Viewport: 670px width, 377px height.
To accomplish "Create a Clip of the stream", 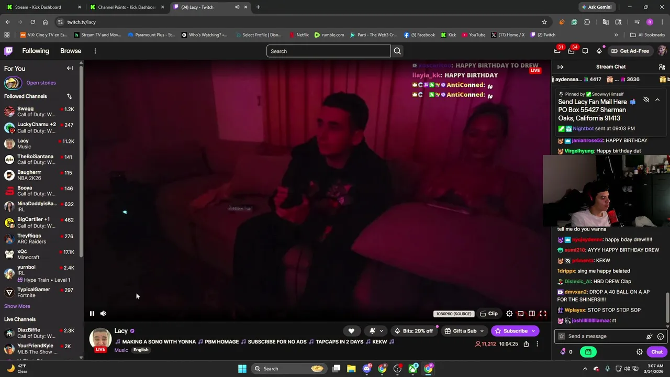I will coord(488,314).
